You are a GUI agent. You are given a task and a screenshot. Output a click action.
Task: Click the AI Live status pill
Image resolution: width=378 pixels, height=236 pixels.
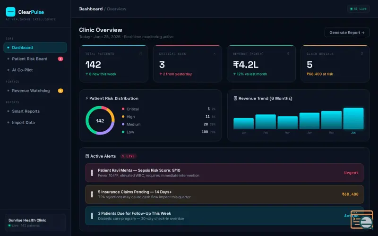359,8
